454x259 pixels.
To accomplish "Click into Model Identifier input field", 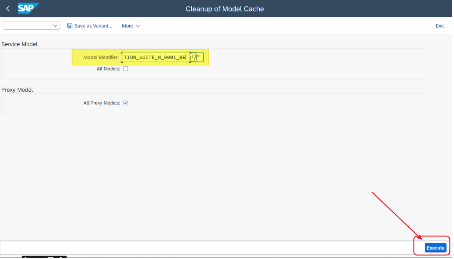I will coord(155,57).
